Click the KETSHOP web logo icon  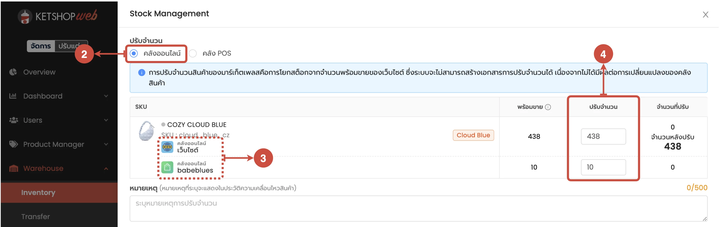[x=25, y=17]
